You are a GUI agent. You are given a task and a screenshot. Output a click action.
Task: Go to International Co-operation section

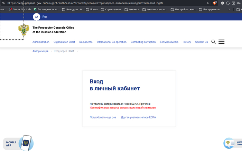pos(111,42)
